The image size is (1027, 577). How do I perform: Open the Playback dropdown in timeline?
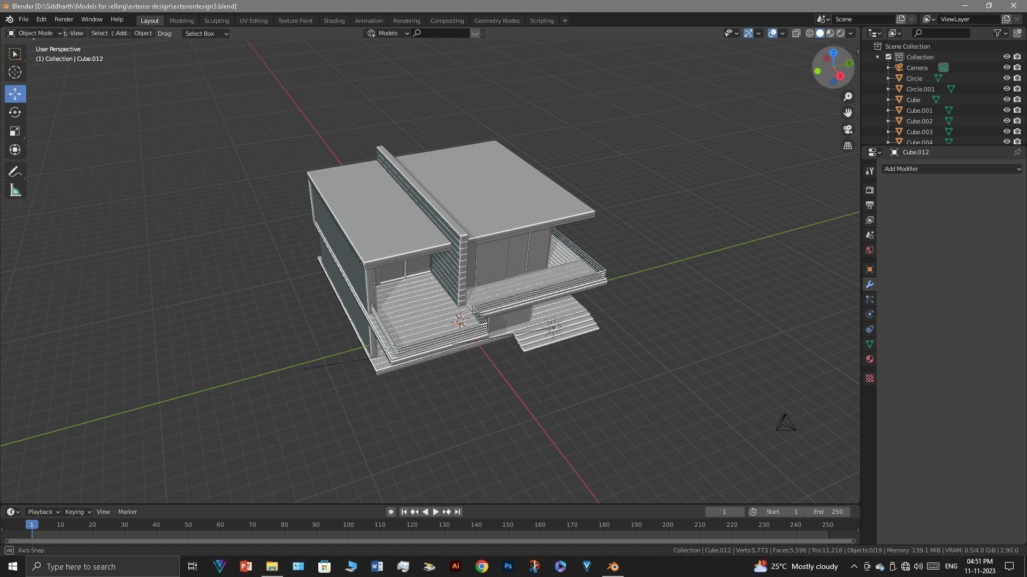[x=43, y=512]
